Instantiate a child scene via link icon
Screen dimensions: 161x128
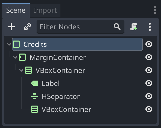tap(27, 27)
